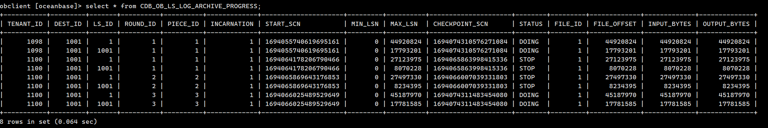This screenshot has height=128, width=768.
Task: Click INPUT_BYTES value 8070228
Action: click(x=677, y=68)
